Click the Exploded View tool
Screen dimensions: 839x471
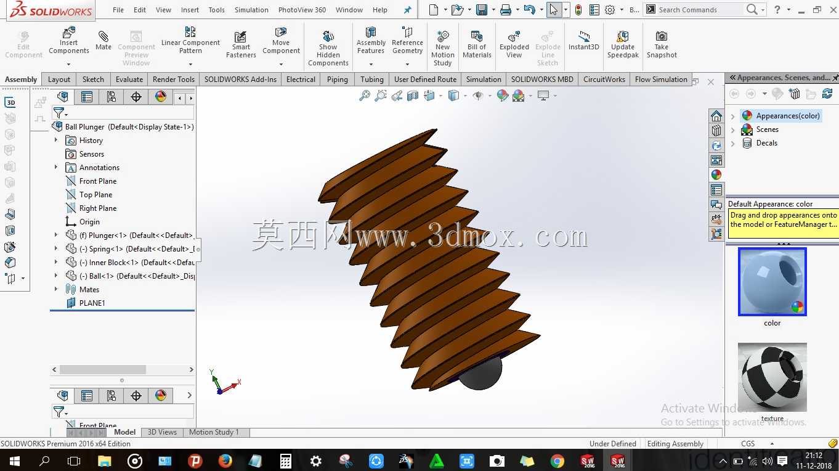514,44
